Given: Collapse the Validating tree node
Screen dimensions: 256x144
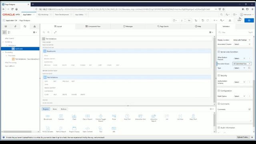Looking at the screenshot, I should [x=3, y=42].
